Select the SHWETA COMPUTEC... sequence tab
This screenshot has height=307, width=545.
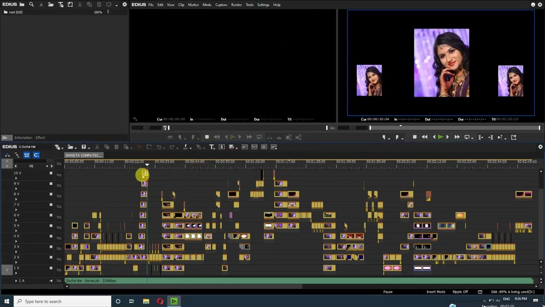[x=83, y=155]
